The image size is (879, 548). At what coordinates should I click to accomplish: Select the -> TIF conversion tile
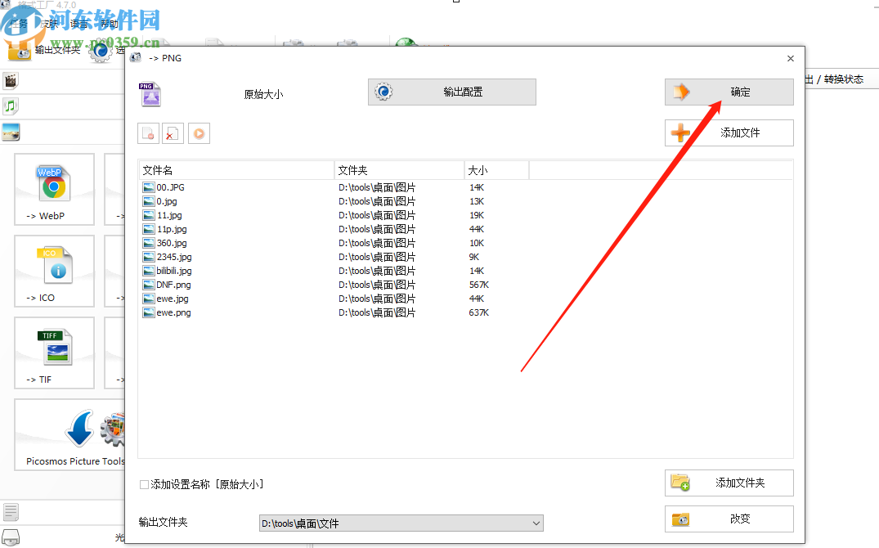point(54,353)
